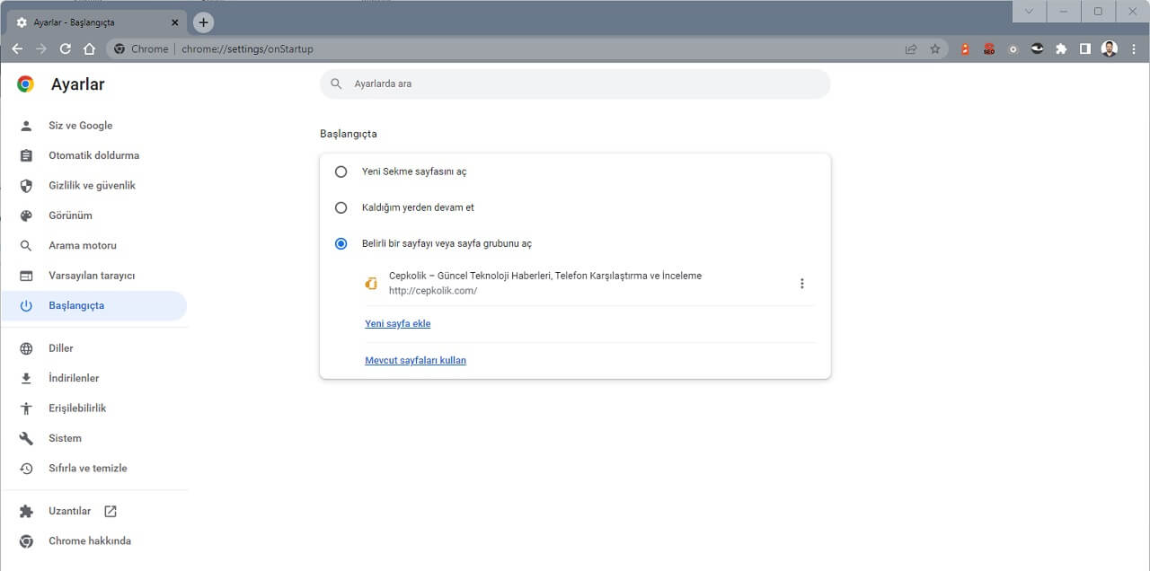Open the Extensions puzzle icon in toolbar
This screenshot has height=571, width=1150.
click(x=1061, y=49)
